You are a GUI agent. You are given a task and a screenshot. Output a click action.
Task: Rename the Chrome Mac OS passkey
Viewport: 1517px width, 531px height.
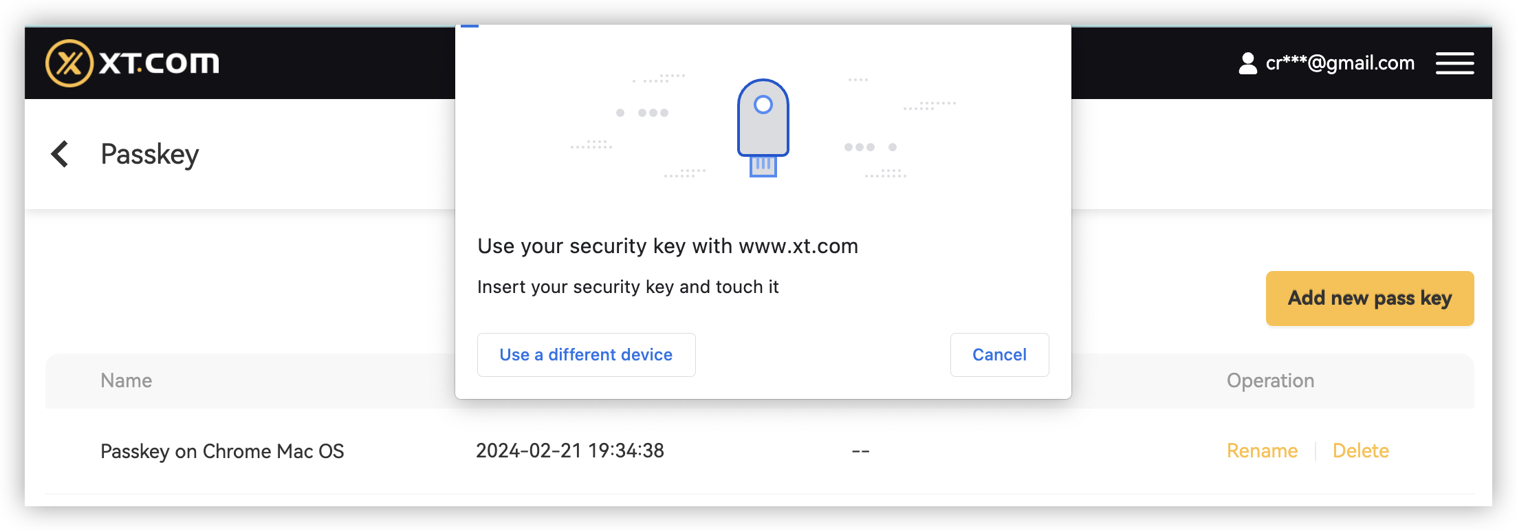pyautogui.click(x=1262, y=451)
